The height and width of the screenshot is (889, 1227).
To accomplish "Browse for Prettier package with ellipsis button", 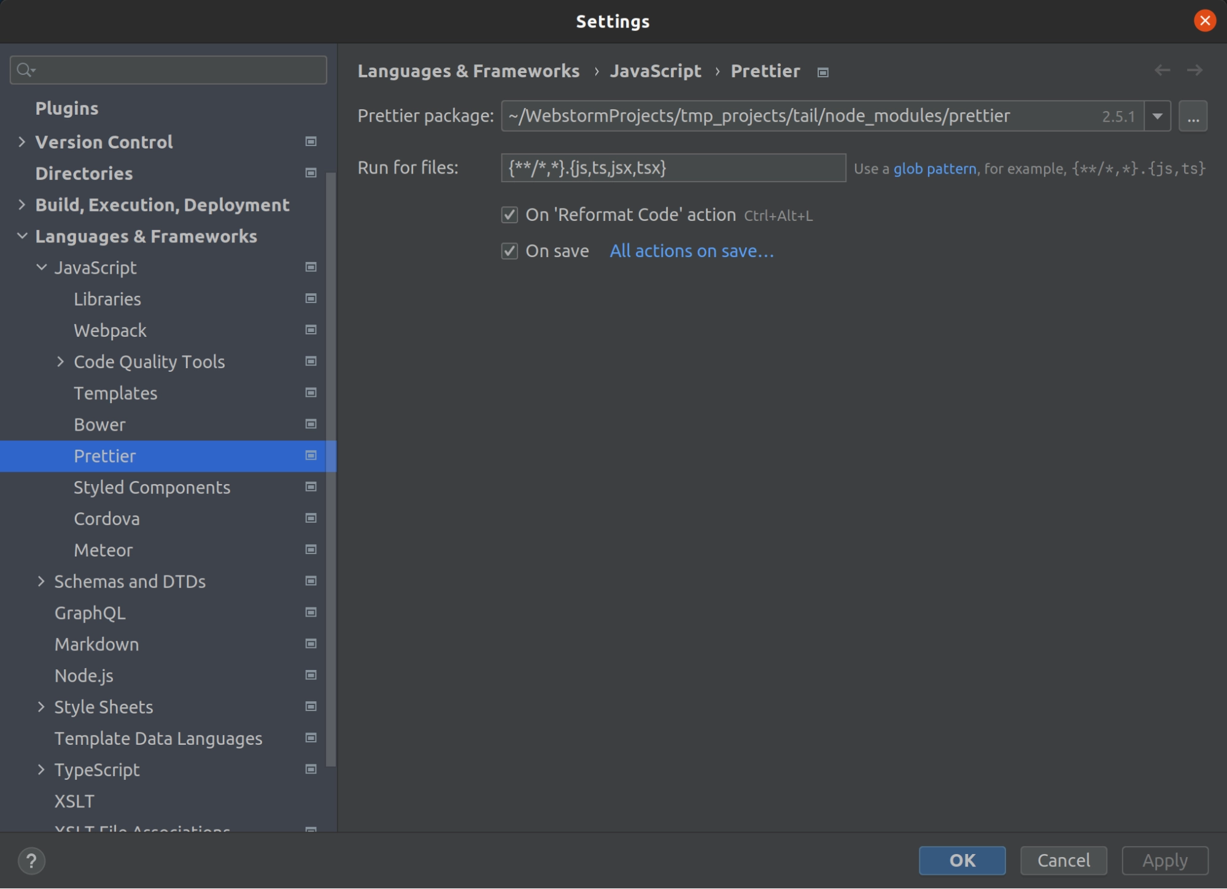I will coord(1193,116).
